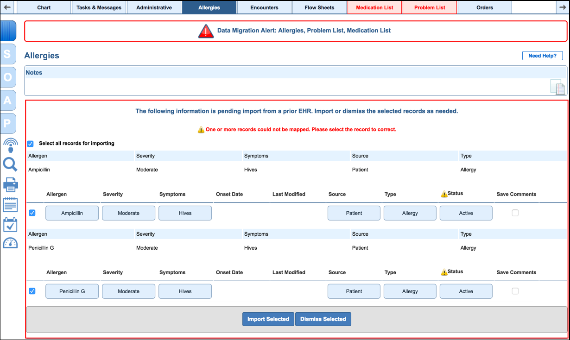Click the Import Selected button
570x340 pixels.
[268, 319]
